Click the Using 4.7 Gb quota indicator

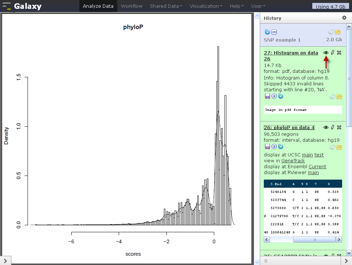(x=330, y=7)
